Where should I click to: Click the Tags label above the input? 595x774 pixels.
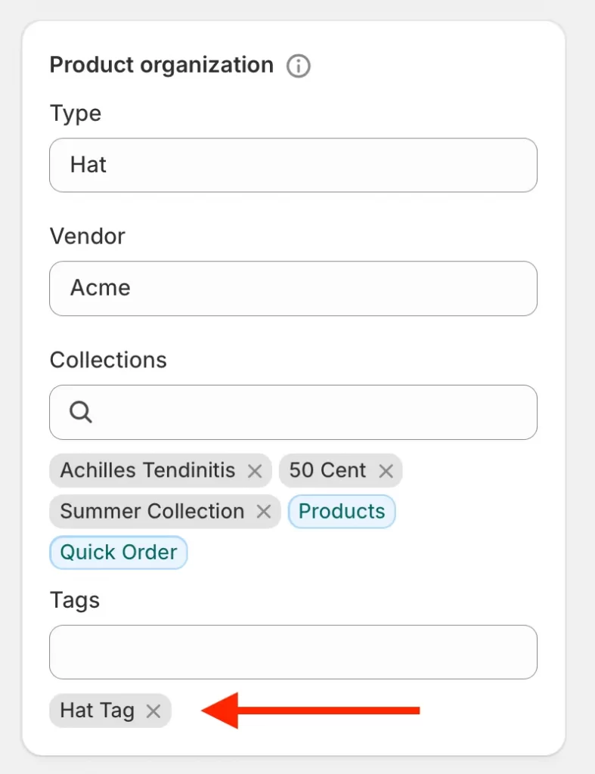point(74,600)
